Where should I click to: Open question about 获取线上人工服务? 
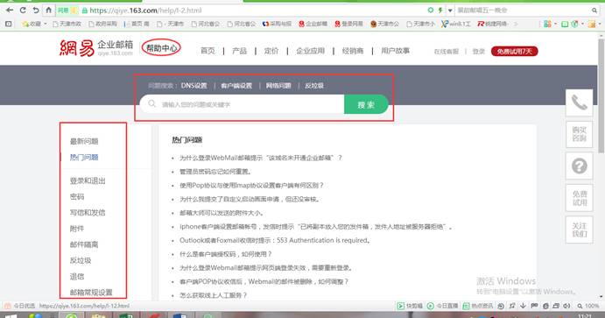coord(214,295)
